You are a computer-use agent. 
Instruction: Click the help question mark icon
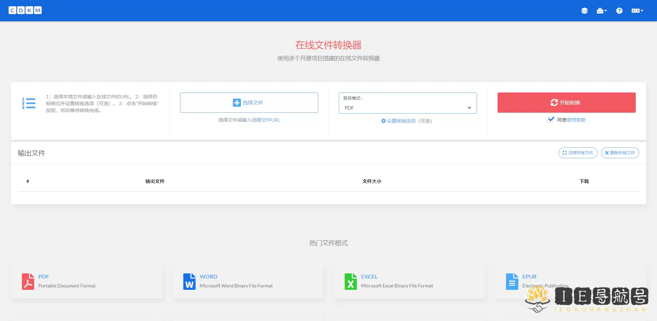pos(619,11)
